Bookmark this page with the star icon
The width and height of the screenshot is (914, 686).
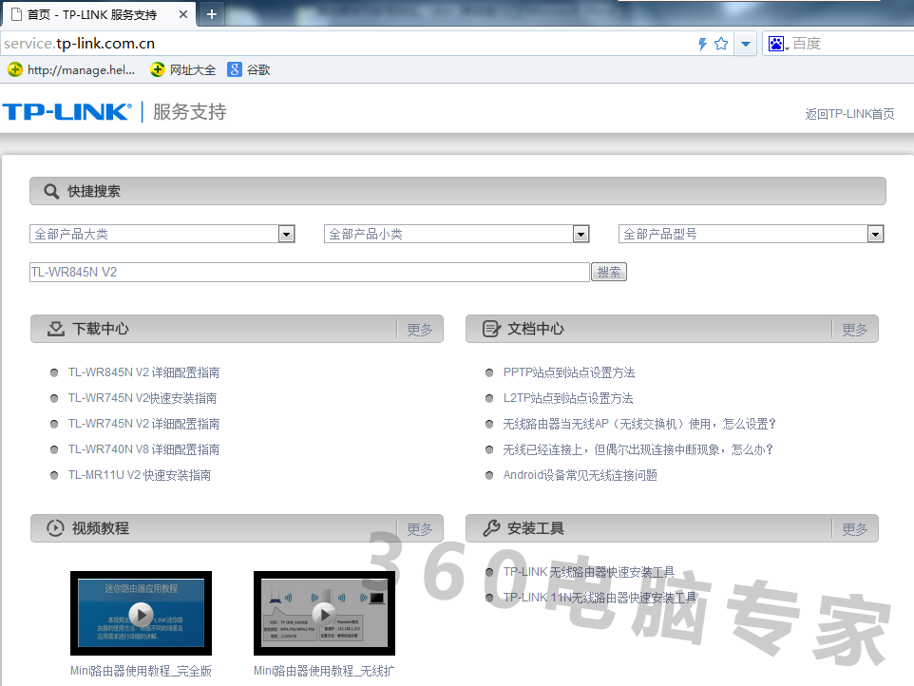point(721,44)
